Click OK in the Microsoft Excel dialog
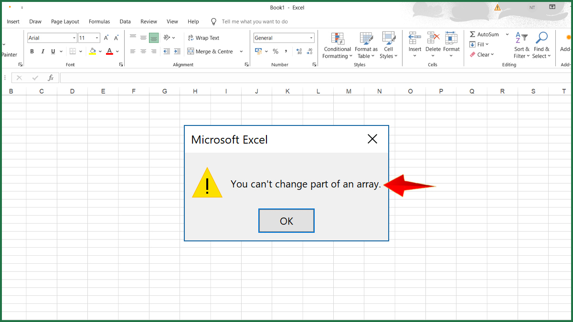573x322 pixels. (286, 221)
